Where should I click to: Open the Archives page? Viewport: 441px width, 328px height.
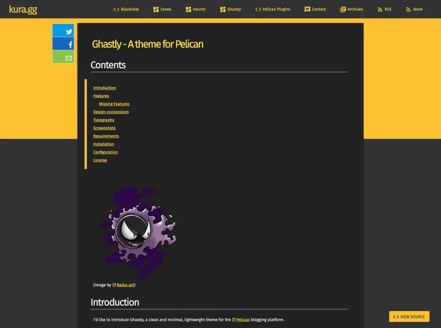(x=351, y=9)
